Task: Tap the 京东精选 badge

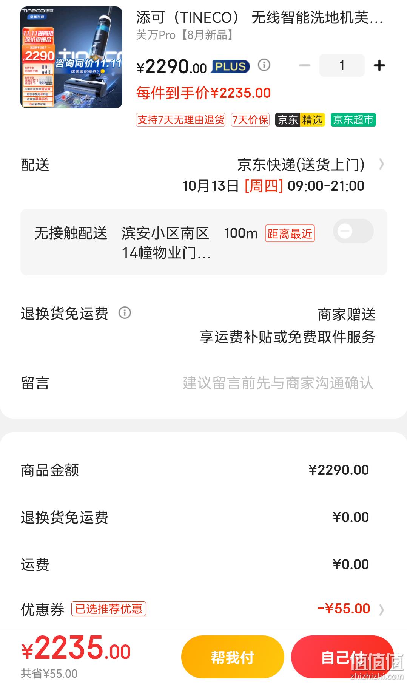Action: 300,120
